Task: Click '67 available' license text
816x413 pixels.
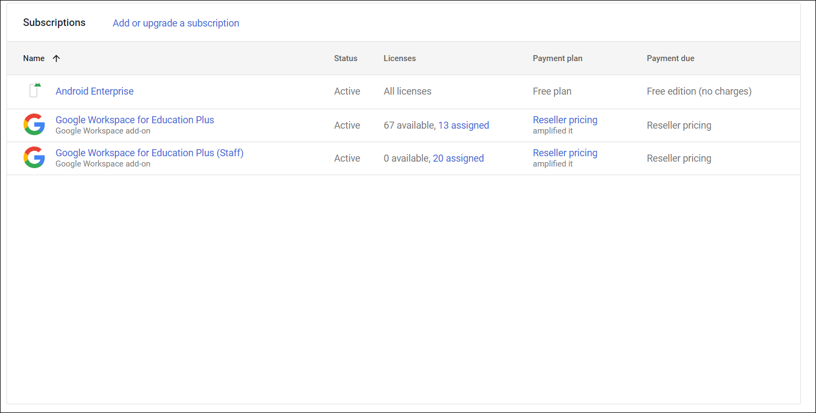Action: (408, 125)
